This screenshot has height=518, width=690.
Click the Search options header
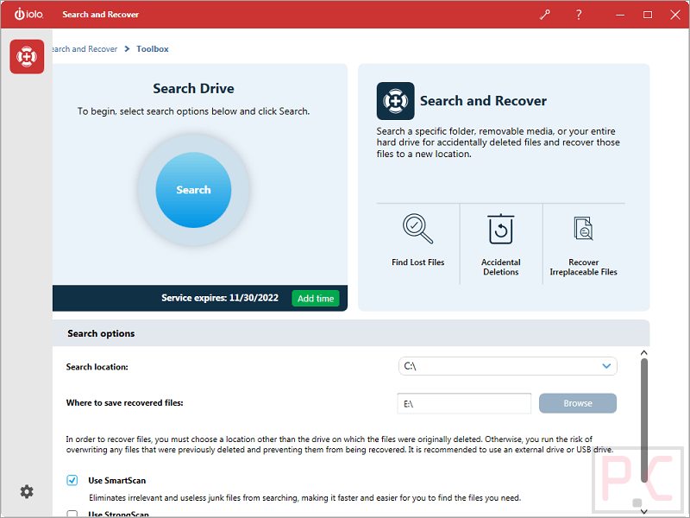pos(351,333)
